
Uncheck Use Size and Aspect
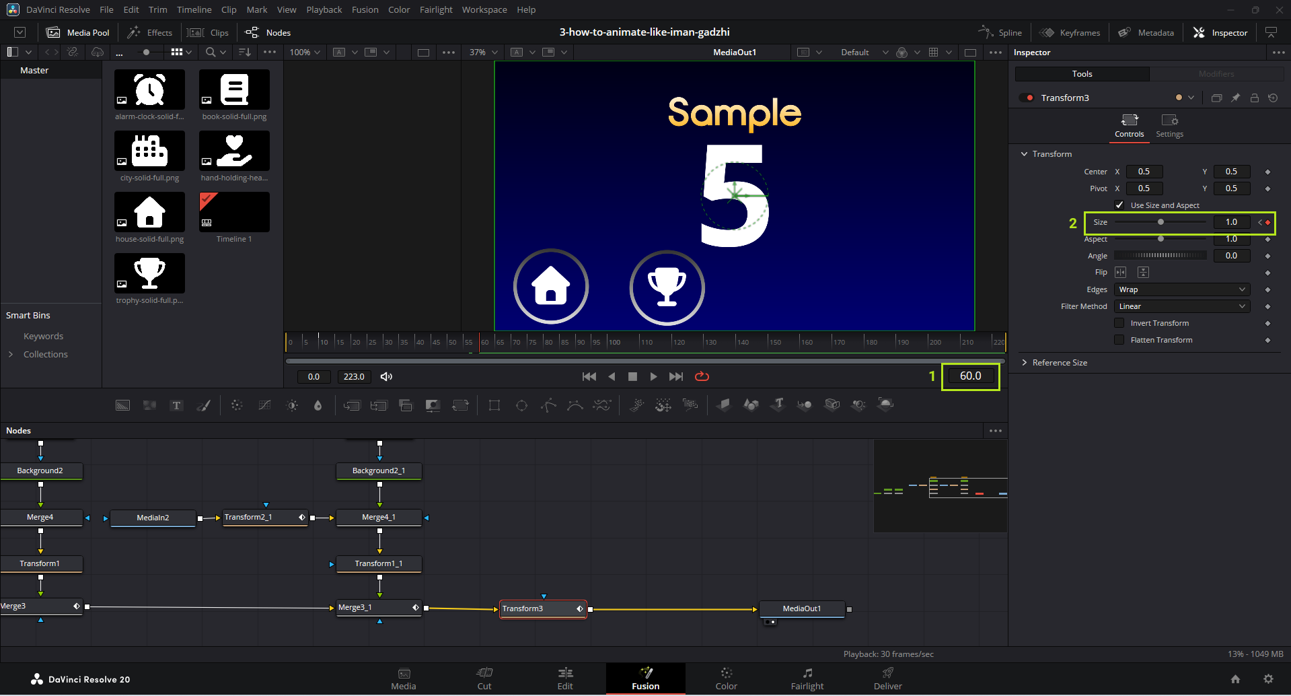1119,205
